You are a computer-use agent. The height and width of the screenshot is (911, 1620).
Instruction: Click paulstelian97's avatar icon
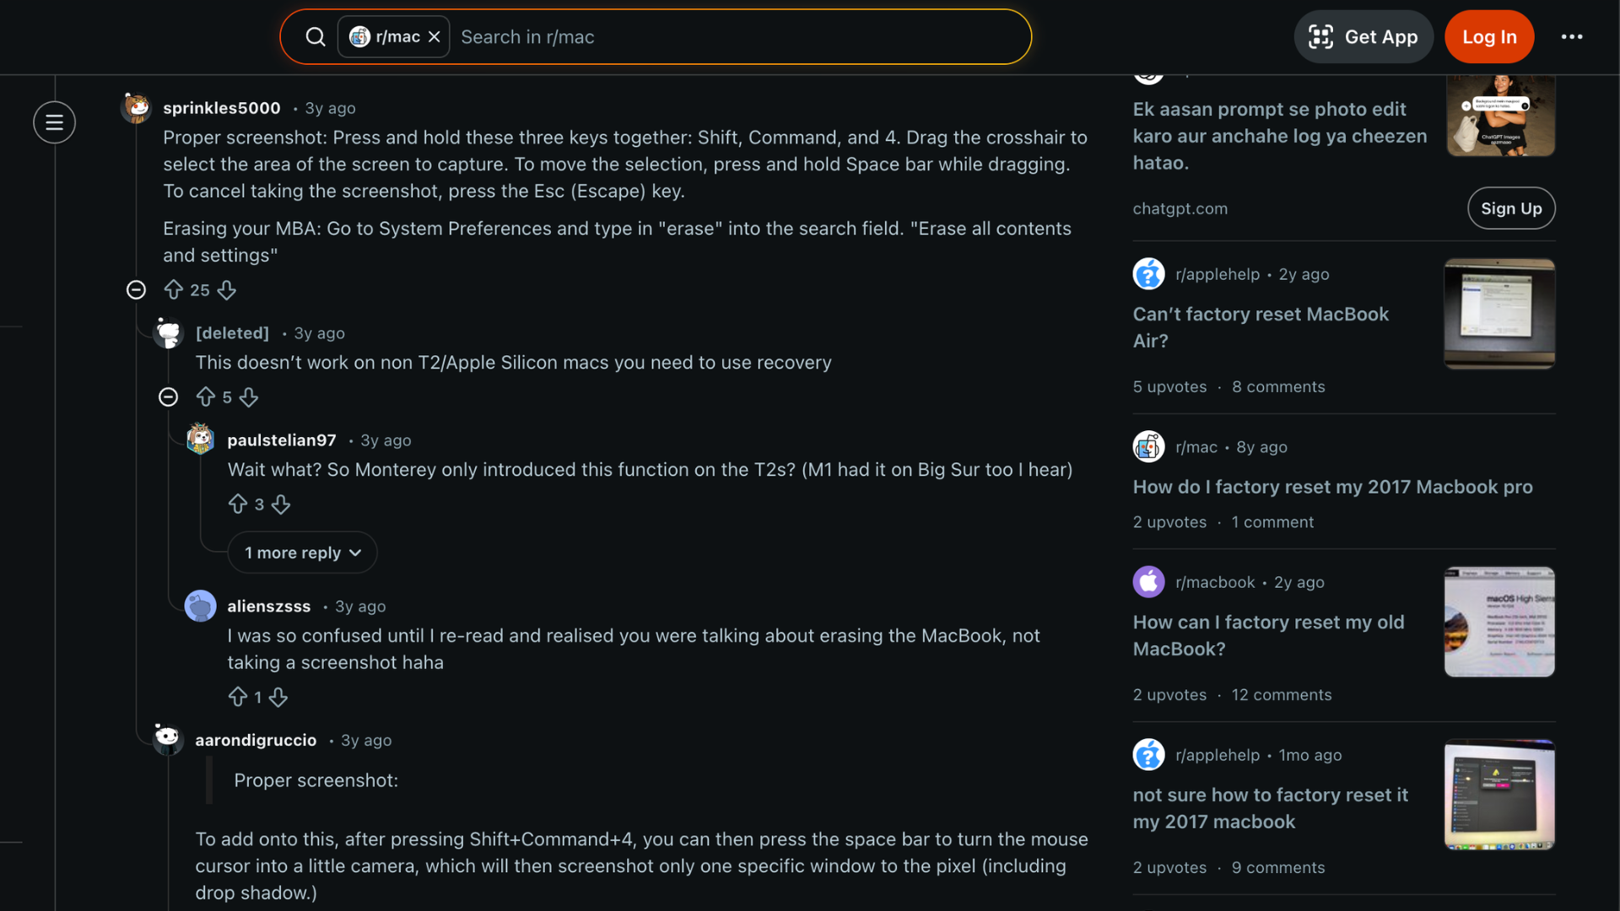200,439
